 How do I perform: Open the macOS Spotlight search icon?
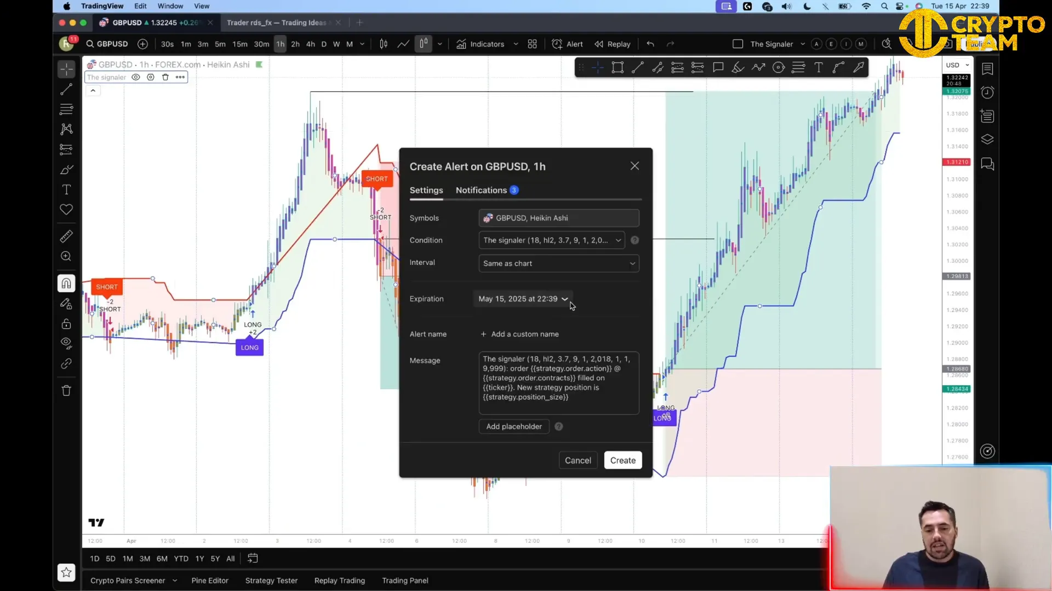point(884,6)
